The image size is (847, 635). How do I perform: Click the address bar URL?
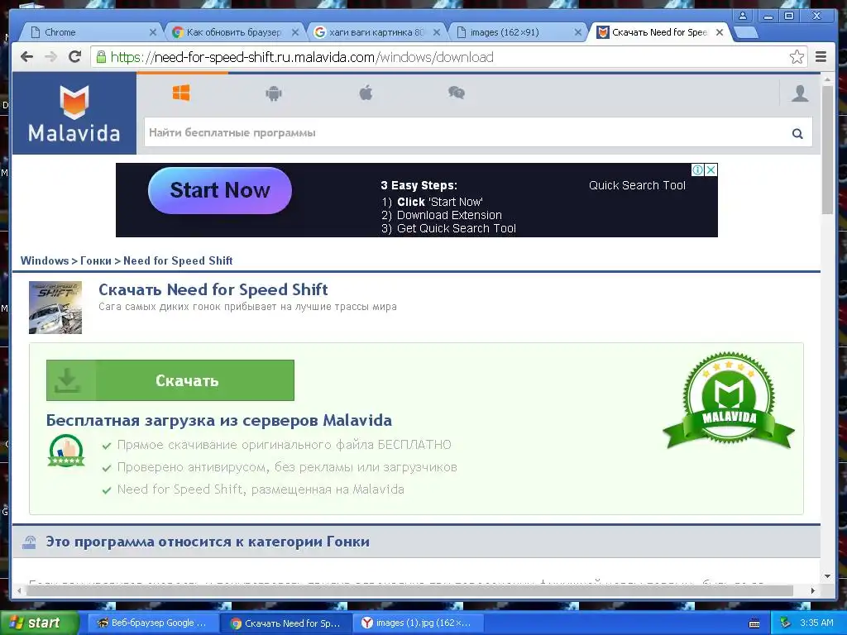[x=302, y=57]
